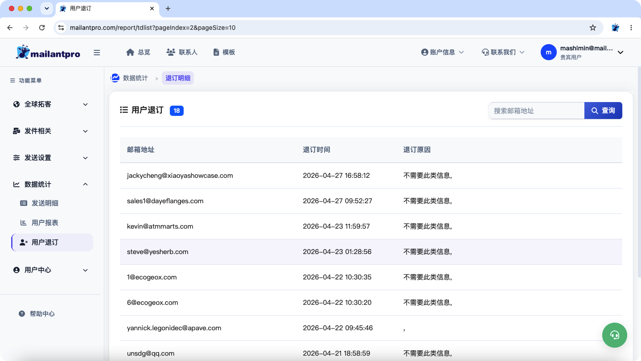Image resolution: width=641 pixels, height=361 pixels.
Task: Click the site info icon in address bar
Action: pos(61,28)
